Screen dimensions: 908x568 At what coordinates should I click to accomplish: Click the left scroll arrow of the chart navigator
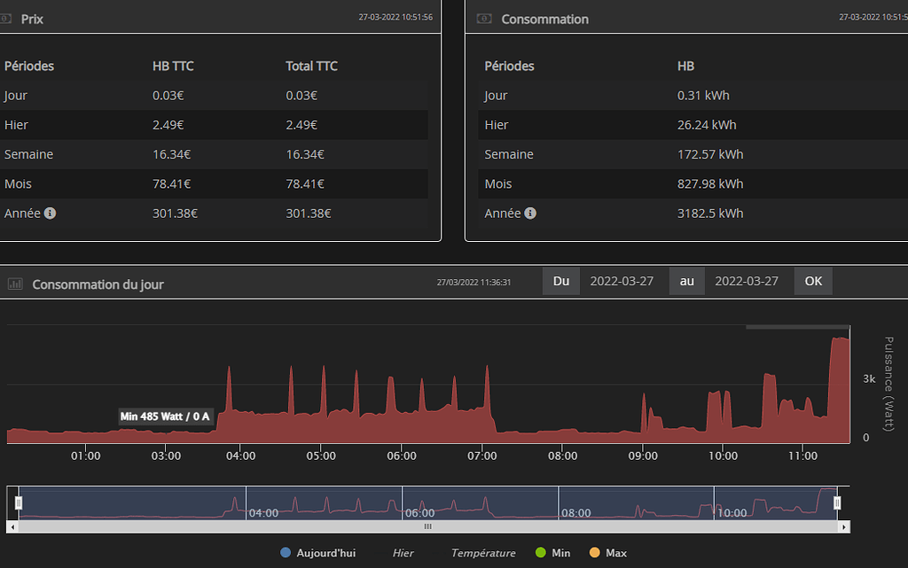tap(12, 526)
